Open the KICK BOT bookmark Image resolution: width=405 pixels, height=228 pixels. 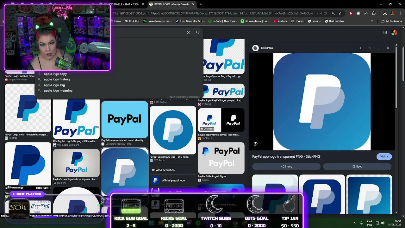point(132,21)
